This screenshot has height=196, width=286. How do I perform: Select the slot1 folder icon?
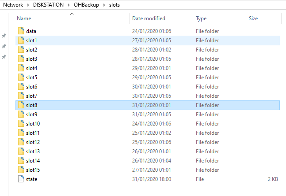click(x=21, y=41)
